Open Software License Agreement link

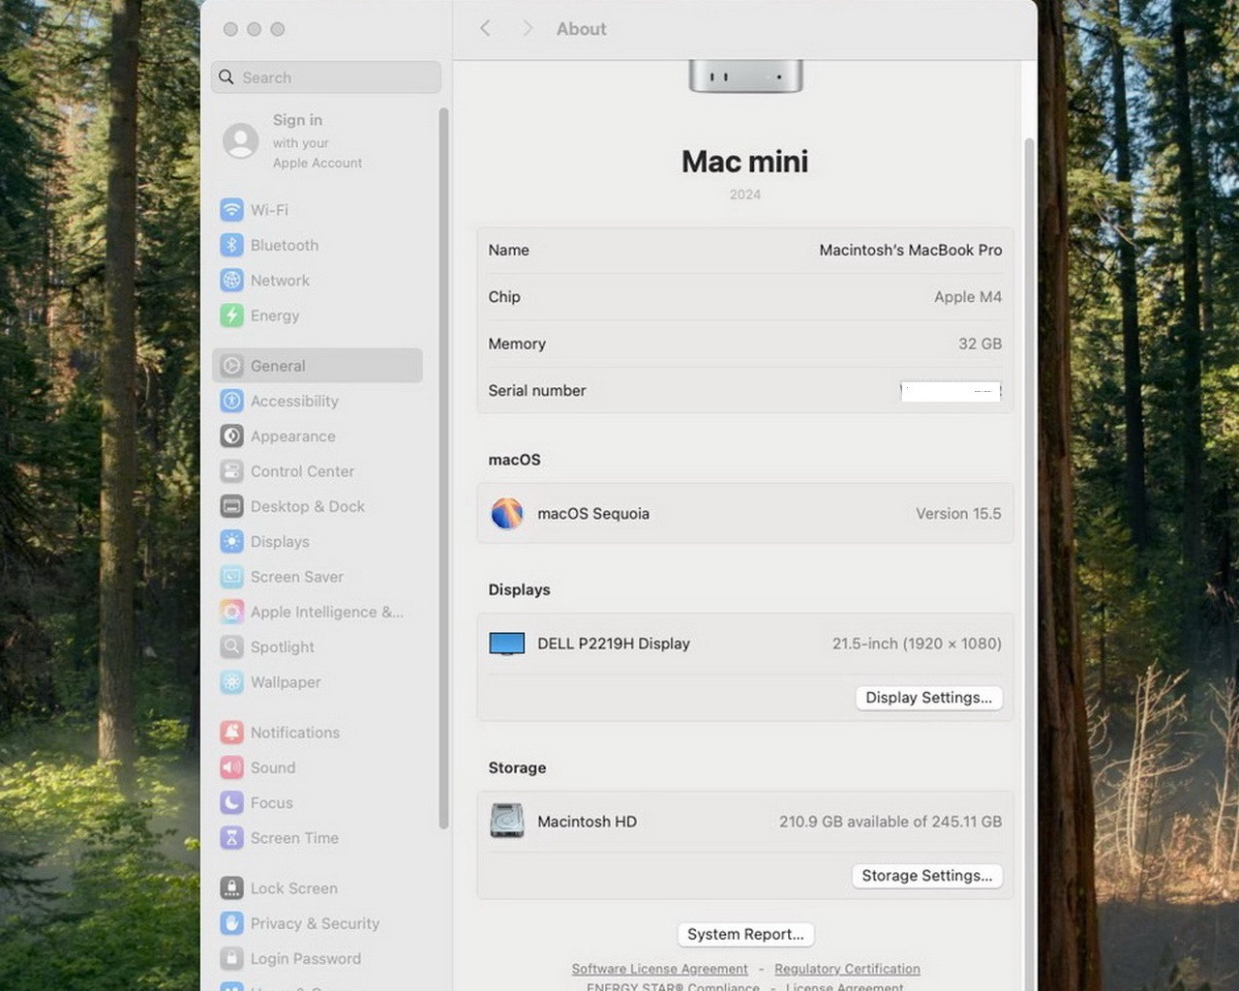coord(659,969)
